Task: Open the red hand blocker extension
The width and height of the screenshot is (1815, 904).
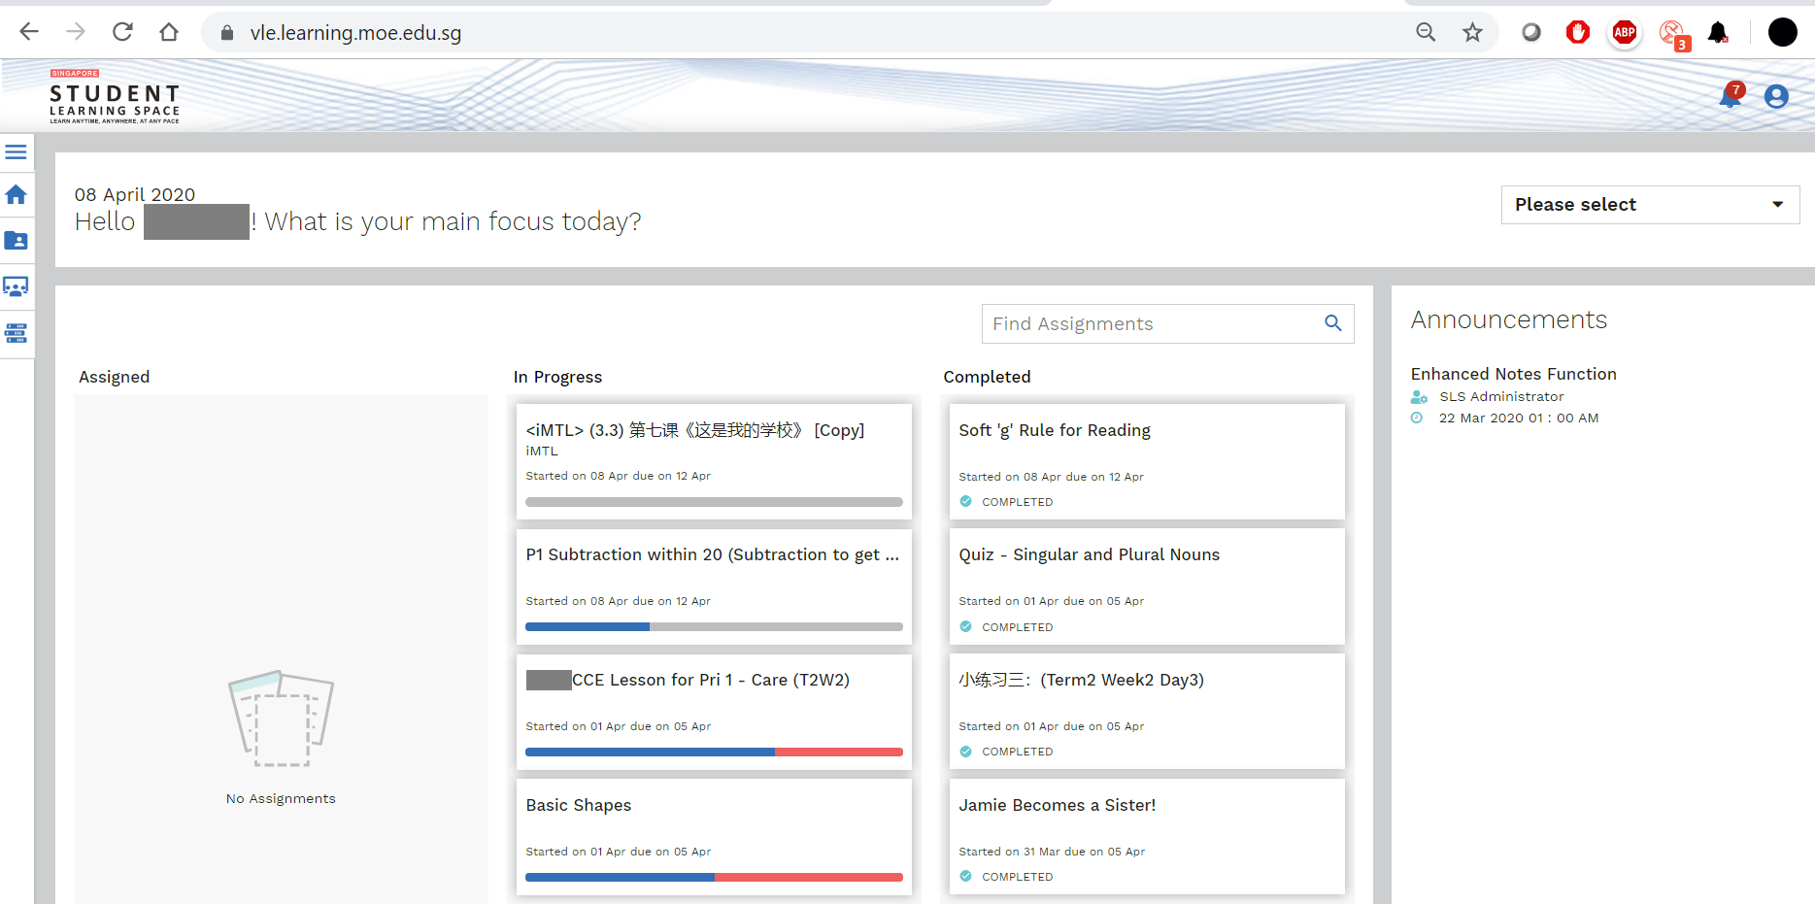Action: [1578, 32]
